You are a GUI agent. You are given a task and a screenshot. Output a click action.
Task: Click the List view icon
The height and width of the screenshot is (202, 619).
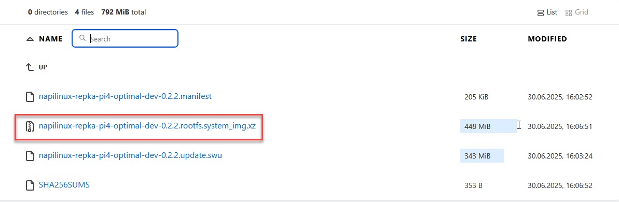point(541,13)
